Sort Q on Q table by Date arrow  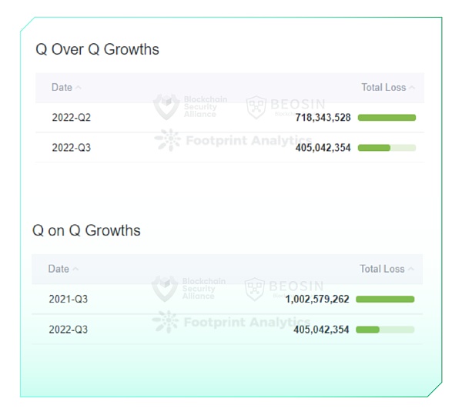click(75, 270)
